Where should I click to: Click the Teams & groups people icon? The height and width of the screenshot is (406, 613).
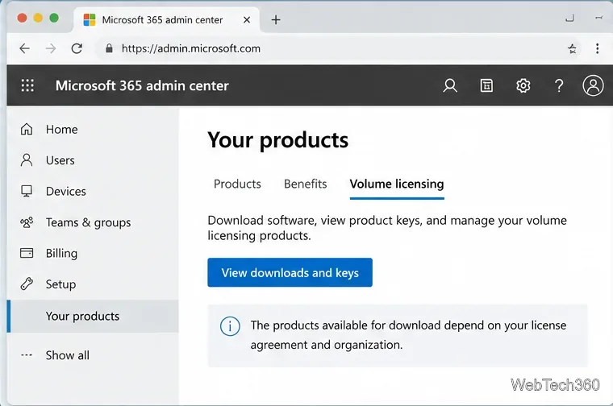click(x=27, y=222)
